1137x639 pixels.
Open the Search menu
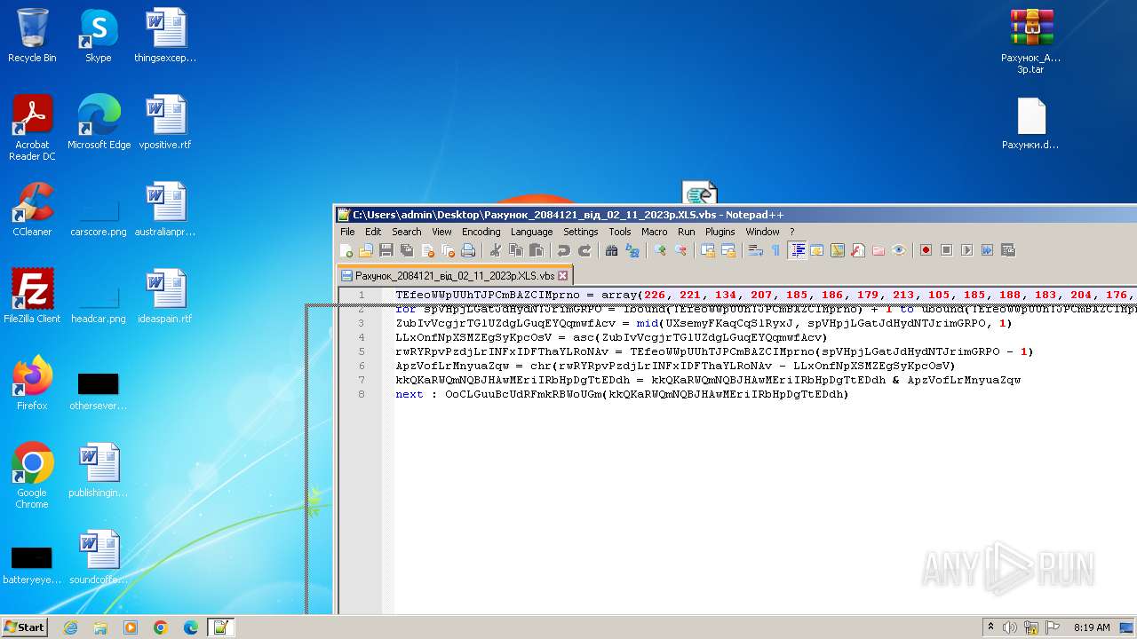[x=407, y=232]
